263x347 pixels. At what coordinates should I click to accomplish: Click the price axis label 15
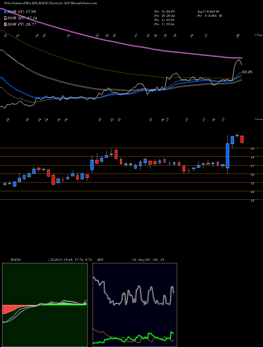252,183
